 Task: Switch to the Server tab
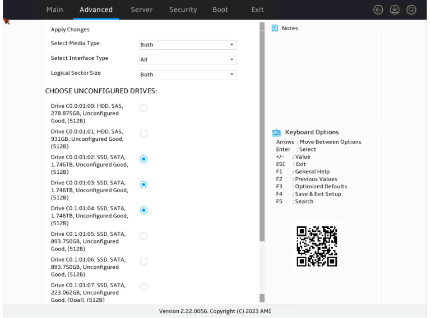tap(141, 10)
